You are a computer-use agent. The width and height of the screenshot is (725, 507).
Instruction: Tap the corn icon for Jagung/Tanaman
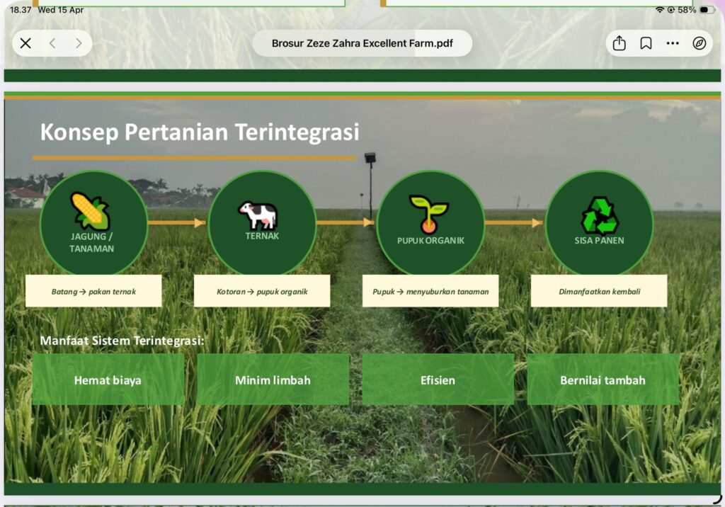coord(90,210)
